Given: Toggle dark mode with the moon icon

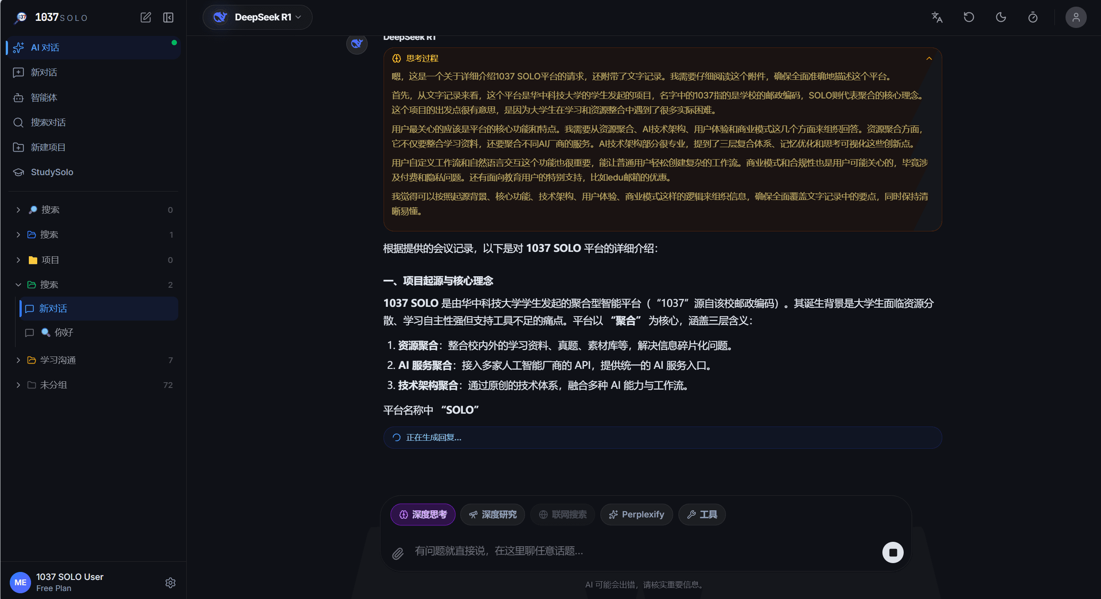Looking at the screenshot, I should 1001,17.
